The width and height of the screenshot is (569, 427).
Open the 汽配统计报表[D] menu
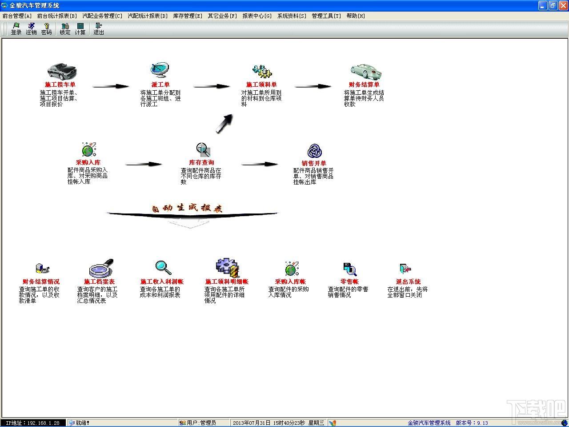(148, 16)
